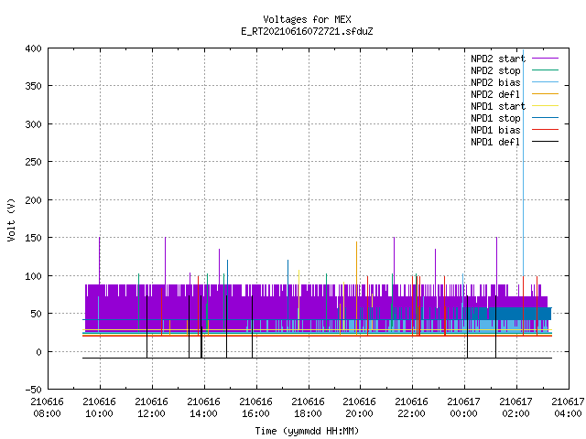The width and height of the screenshot is (586, 439).
Task: Click the Volt (V) axis label
Action: 11,219
